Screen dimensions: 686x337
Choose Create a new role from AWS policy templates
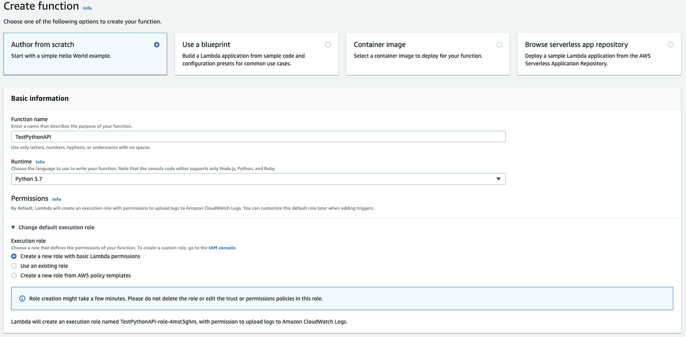(14, 276)
